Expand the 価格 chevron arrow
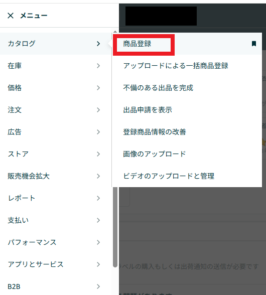 click(x=98, y=88)
